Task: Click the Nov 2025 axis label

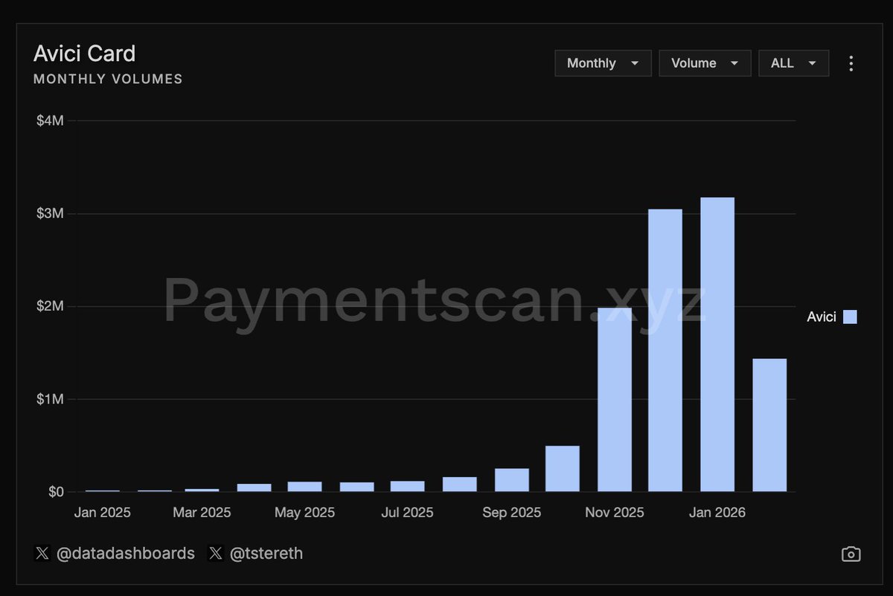Action: [x=615, y=513]
